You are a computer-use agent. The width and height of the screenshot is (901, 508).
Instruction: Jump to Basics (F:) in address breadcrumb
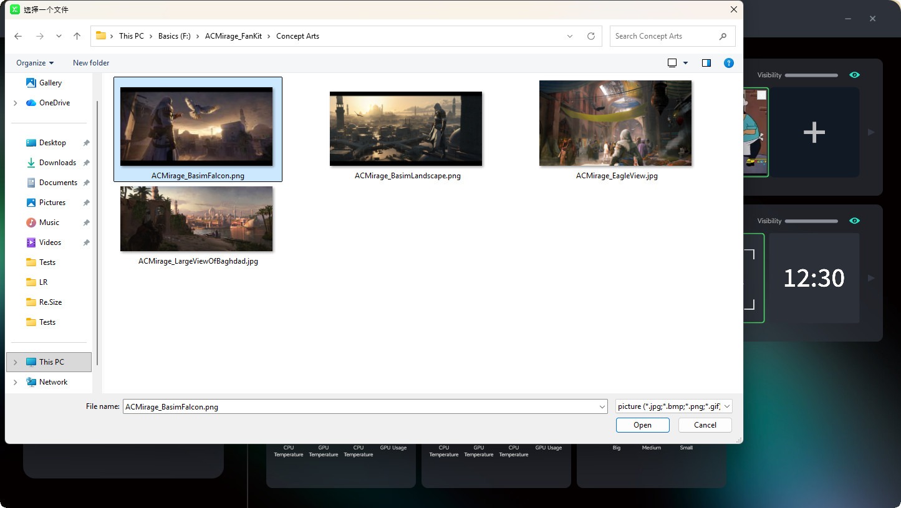click(175, 36)
